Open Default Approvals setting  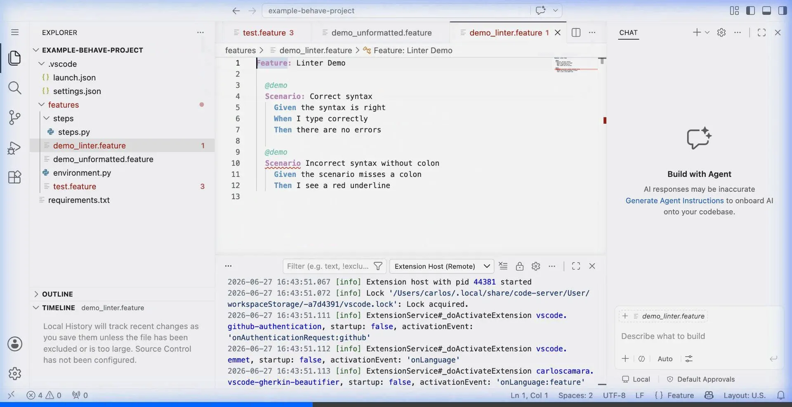(701, 379)
